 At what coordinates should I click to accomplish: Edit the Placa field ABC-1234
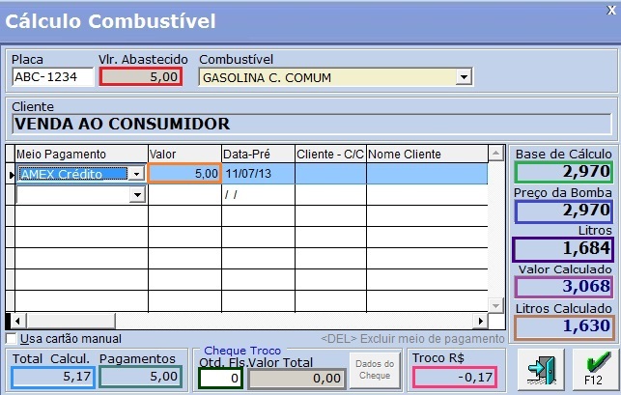52,76
